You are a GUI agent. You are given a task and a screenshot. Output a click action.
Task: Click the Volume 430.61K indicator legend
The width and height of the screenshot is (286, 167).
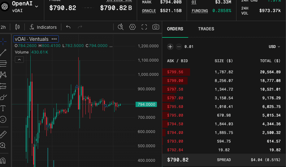click(x=31, y=52)
